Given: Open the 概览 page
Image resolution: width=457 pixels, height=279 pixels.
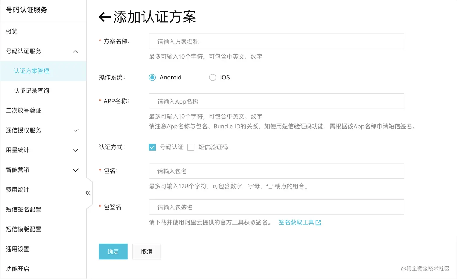Looking at the screenshot, I should tap(11, 31).
